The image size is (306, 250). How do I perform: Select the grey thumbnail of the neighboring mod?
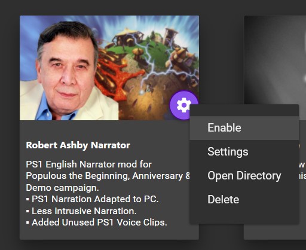click(x=275, y=60)
